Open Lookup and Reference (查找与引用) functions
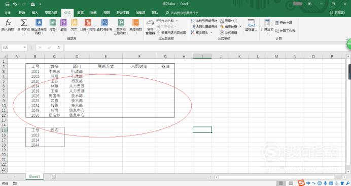This screenshot has width=351, height=186. (104, 26)
